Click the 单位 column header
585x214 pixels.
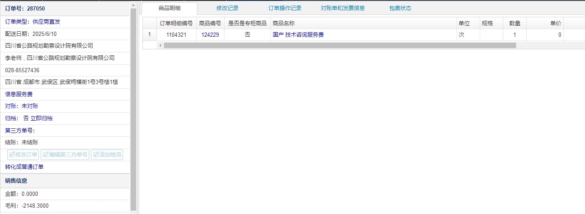click(x=468, y=23)
